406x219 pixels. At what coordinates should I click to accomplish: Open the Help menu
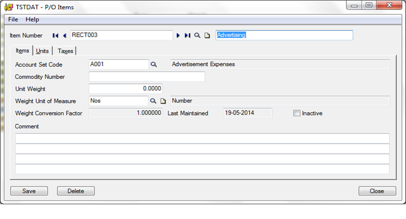tap(32, 20)
